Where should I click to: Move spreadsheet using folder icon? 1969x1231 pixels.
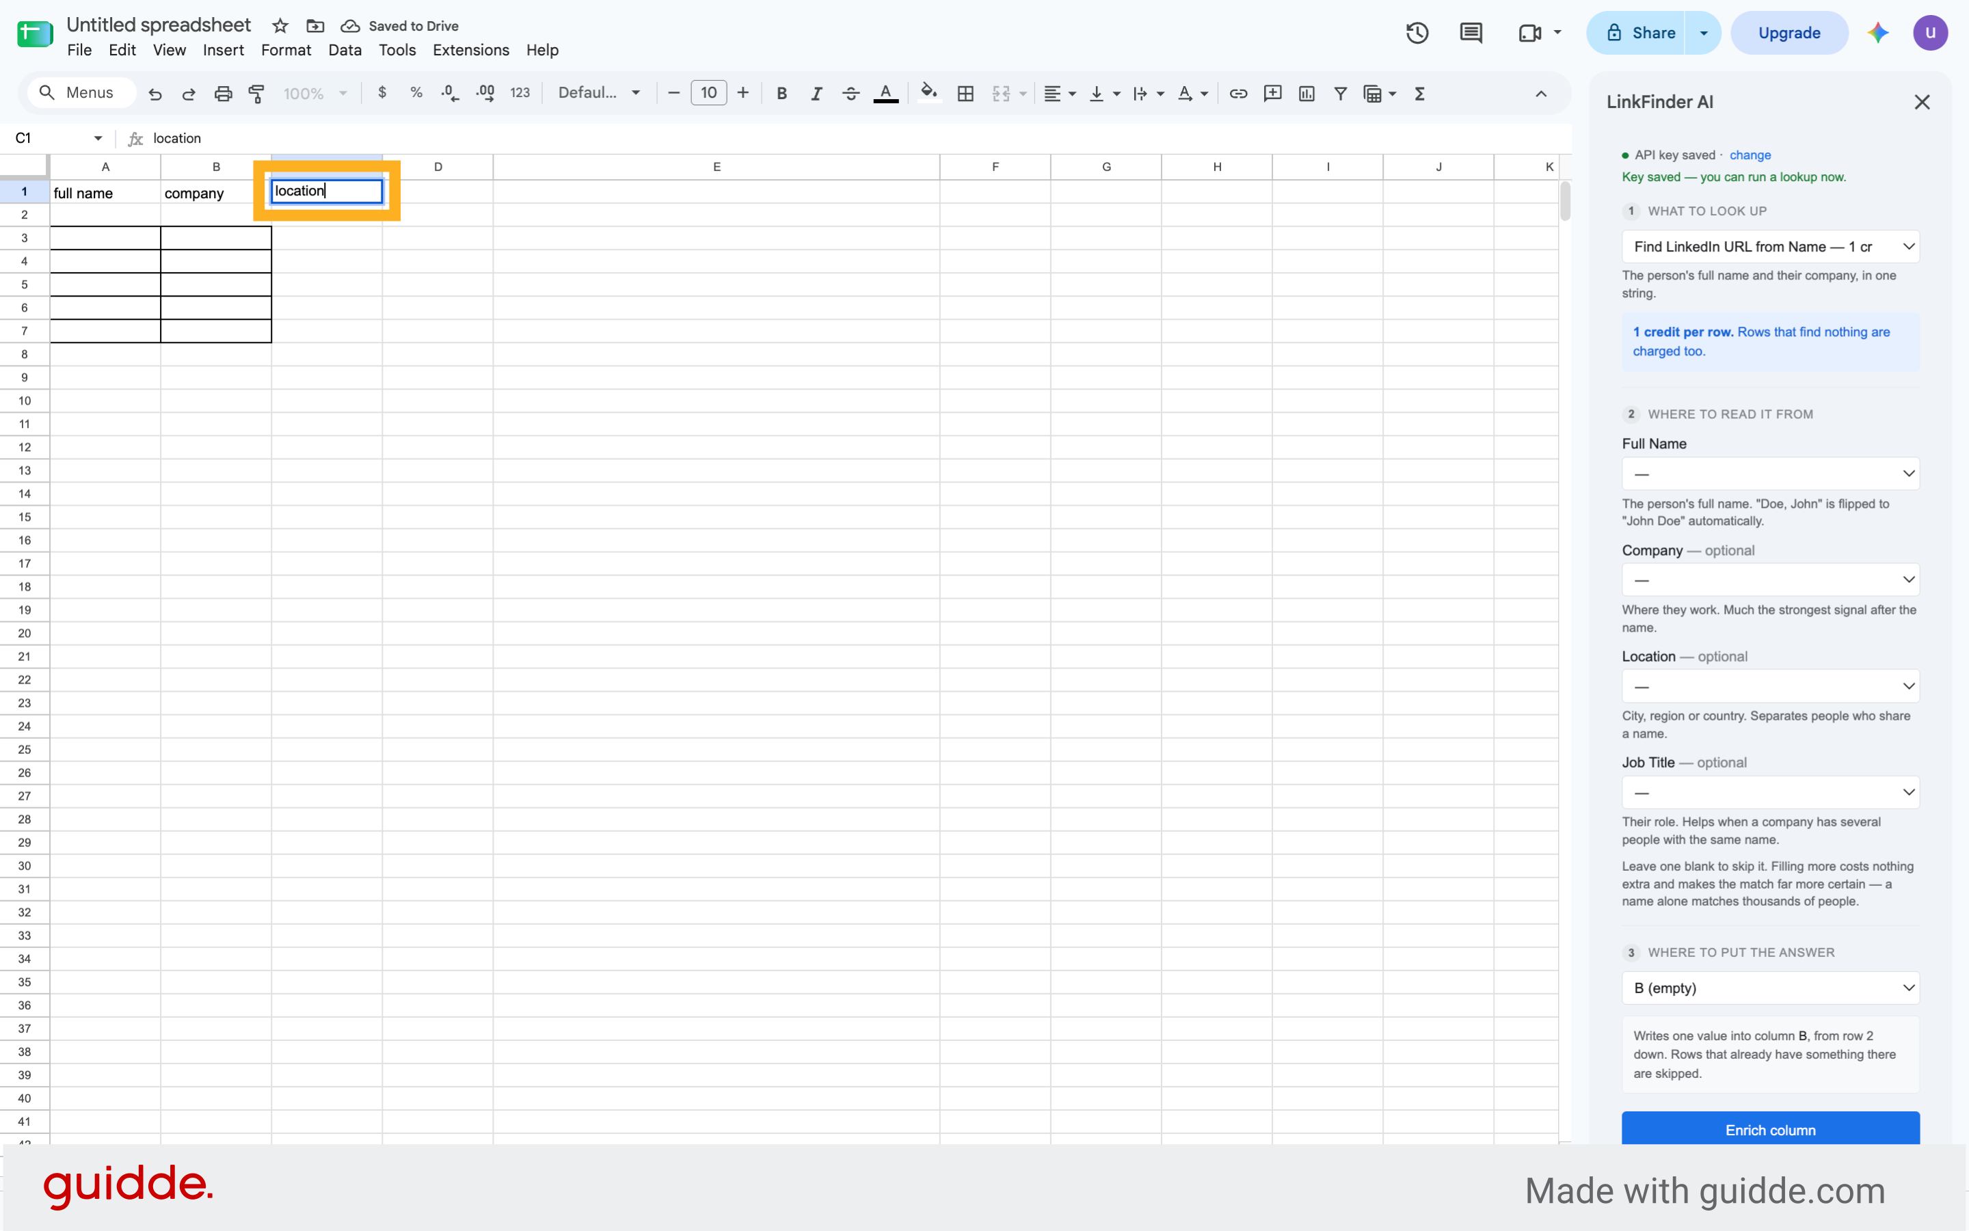[x=315, y=26]
